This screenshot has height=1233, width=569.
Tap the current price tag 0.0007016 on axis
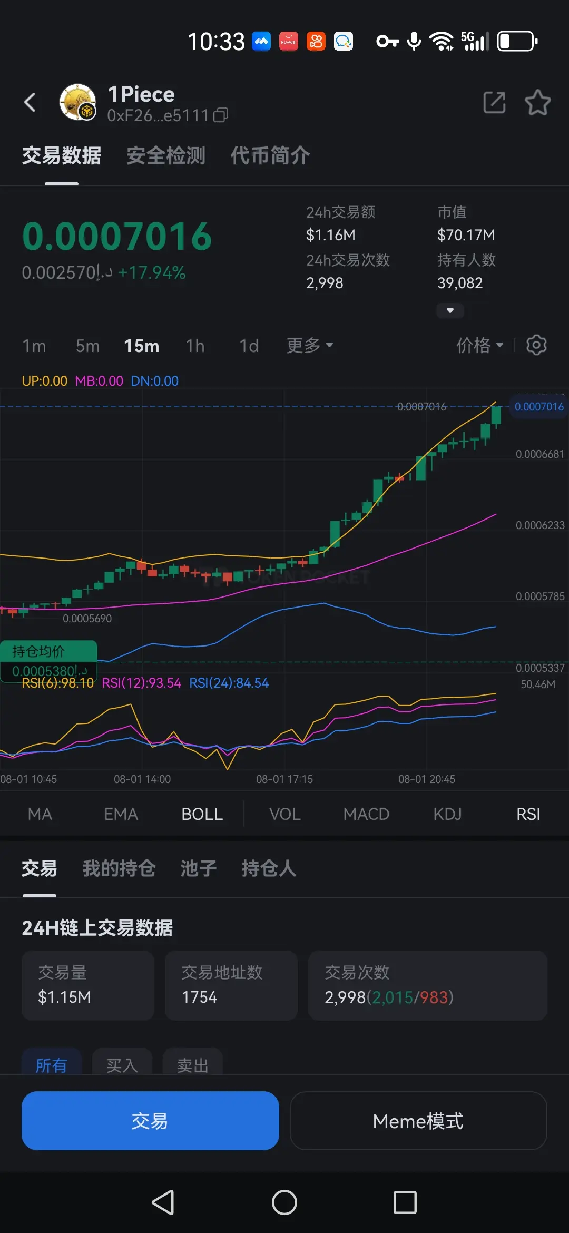click(539, 407)
